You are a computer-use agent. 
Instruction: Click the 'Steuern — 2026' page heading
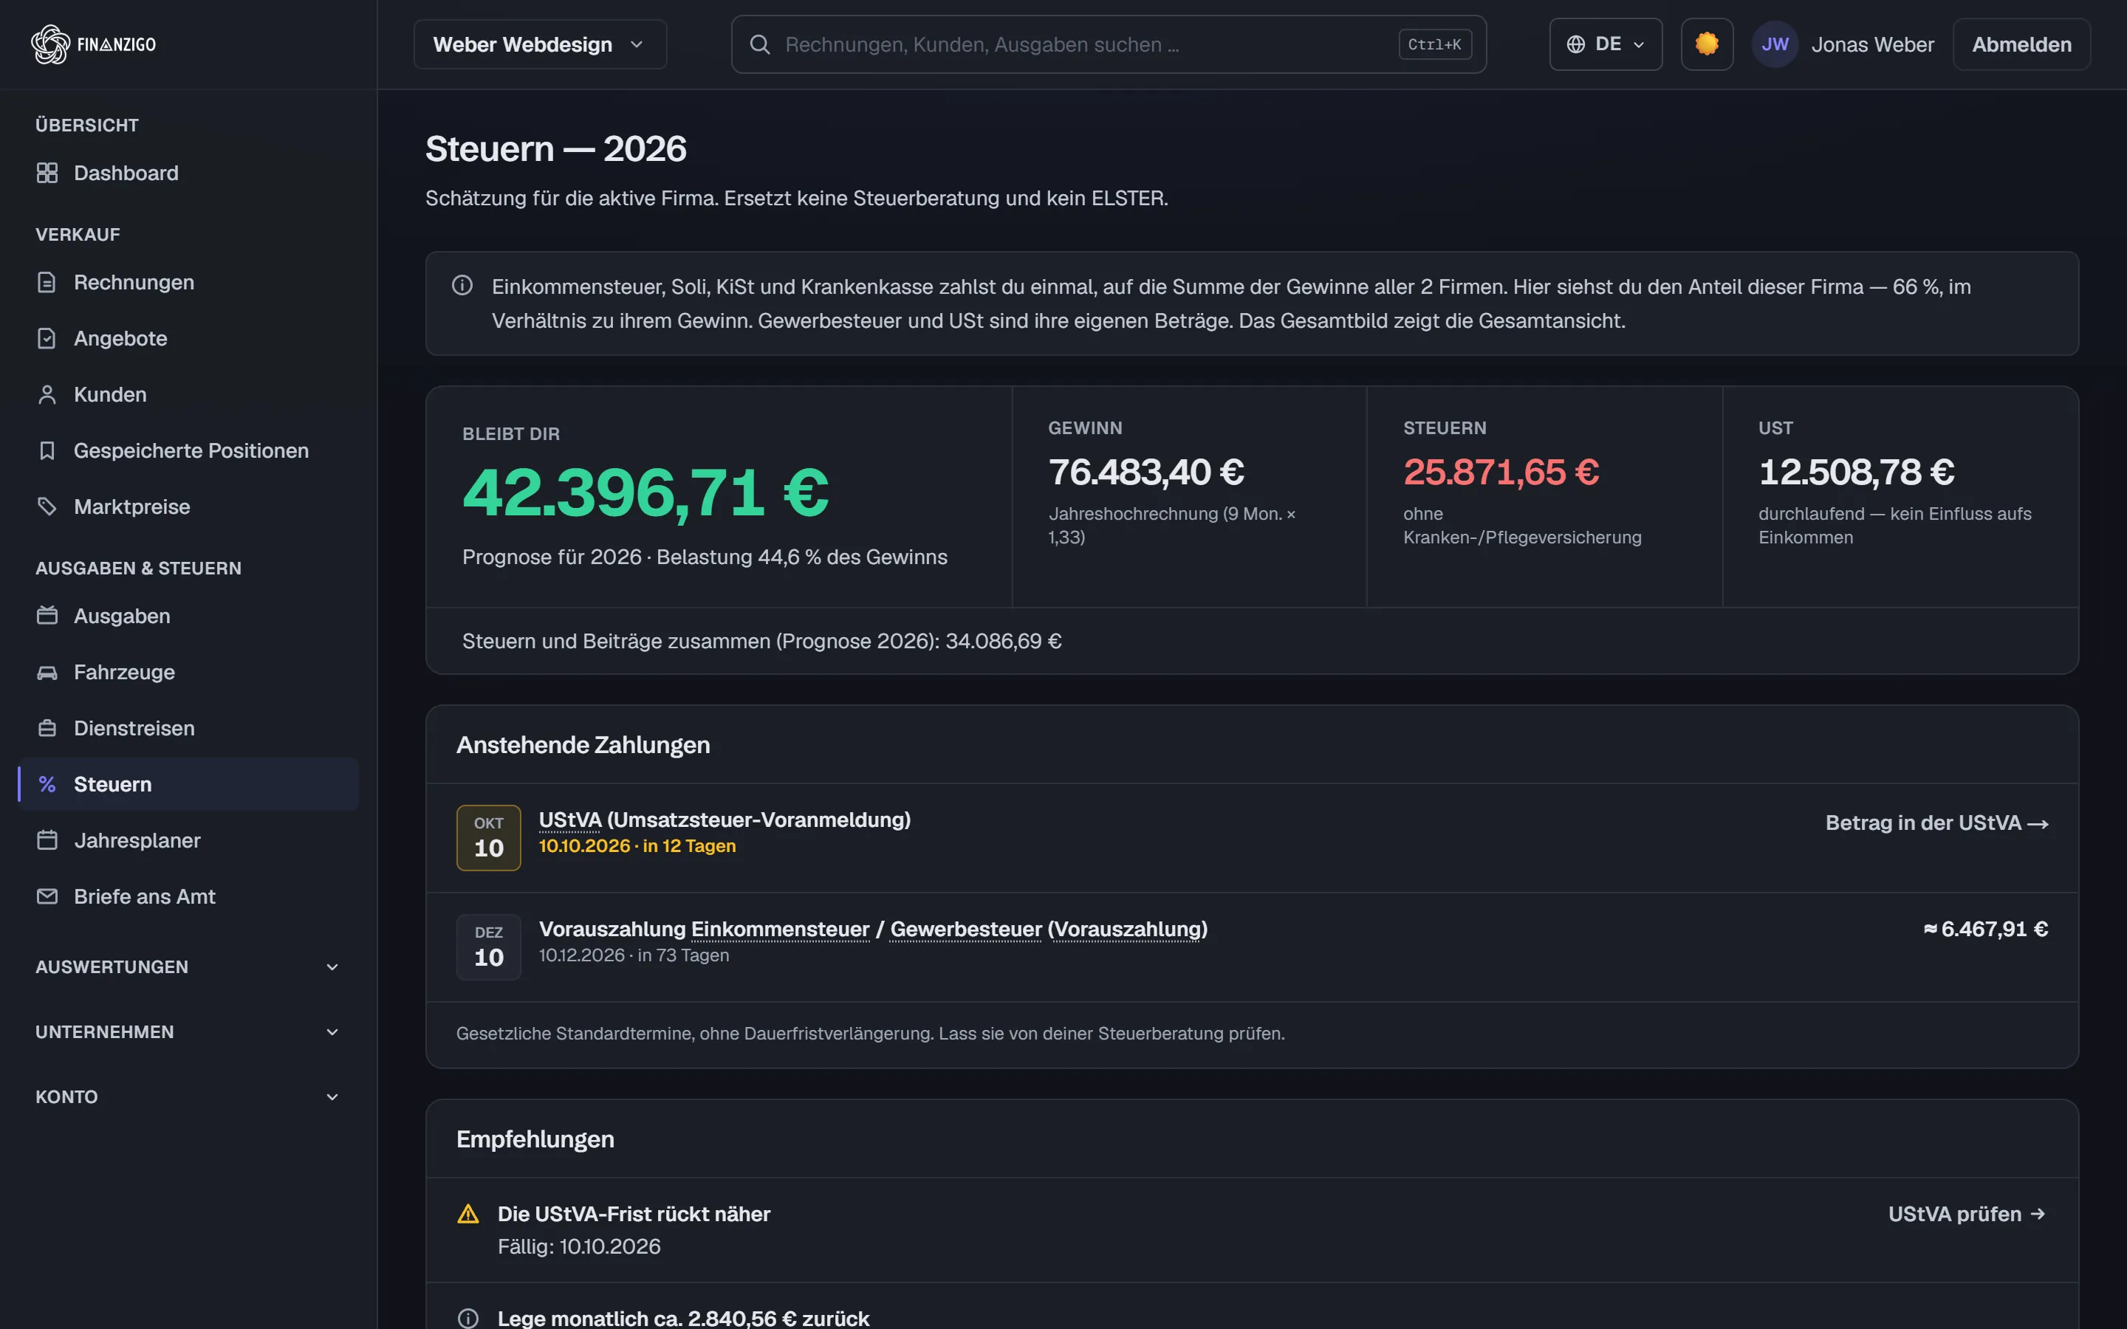pos(555,148)
